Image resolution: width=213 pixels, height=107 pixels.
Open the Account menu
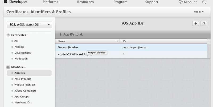point(188,2)
